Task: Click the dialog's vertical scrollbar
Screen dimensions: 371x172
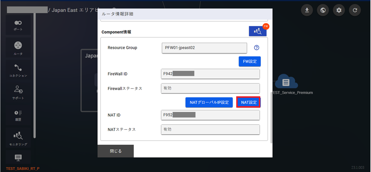Action: coord(271,117)
